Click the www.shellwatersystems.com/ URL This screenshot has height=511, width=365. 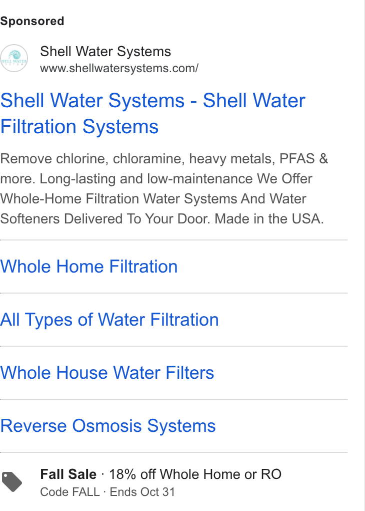click(x=119, y=69)
